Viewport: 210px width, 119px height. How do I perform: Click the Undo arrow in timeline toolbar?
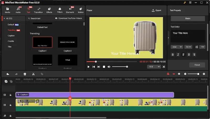(x=8, y=74)
